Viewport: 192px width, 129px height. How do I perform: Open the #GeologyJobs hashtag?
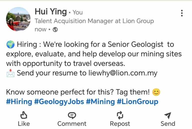tap(59, 102)
